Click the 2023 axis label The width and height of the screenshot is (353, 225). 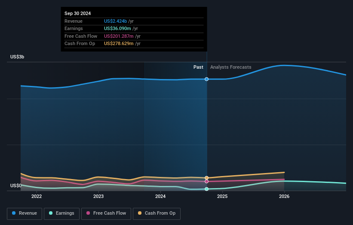98,196
